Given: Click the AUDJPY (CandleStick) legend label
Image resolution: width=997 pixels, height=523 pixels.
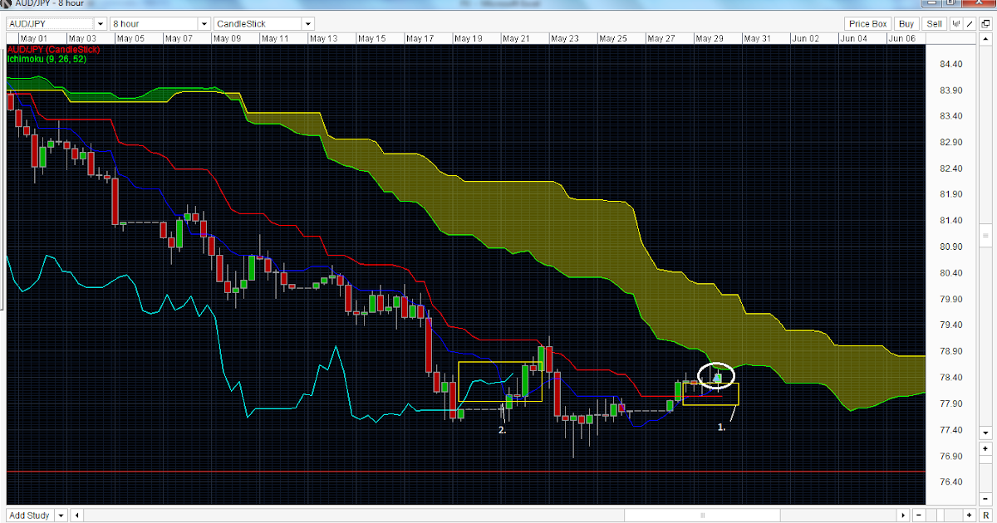Looking at the screenshot, I should 53,50.
